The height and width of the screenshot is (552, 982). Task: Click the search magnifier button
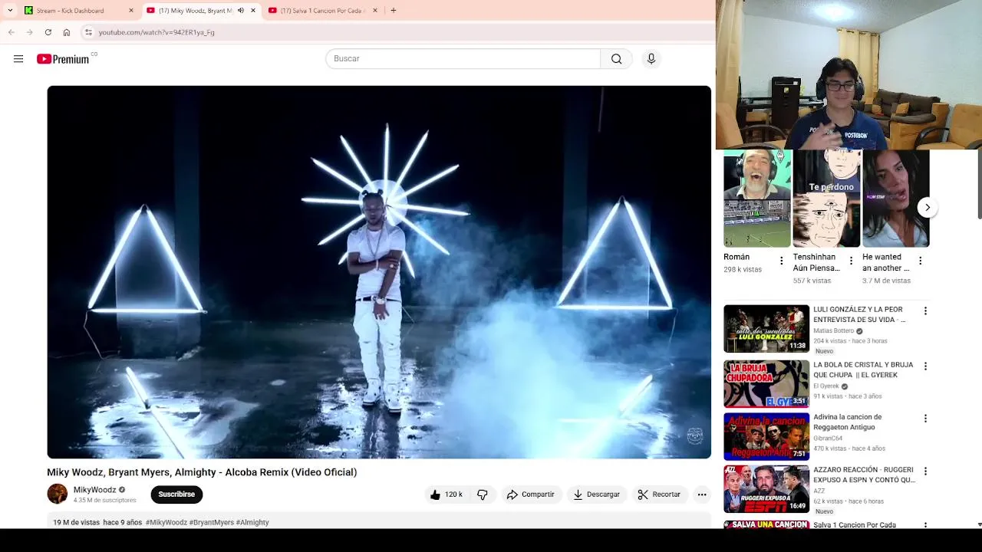coord(617,59)
